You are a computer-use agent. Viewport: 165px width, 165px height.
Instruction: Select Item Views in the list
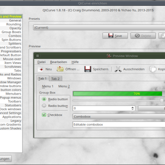click(x=11, y=63)
